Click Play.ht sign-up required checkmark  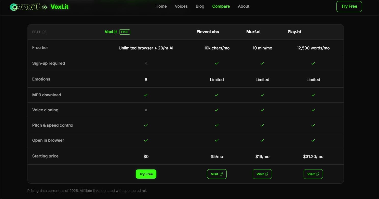[313, 63]
